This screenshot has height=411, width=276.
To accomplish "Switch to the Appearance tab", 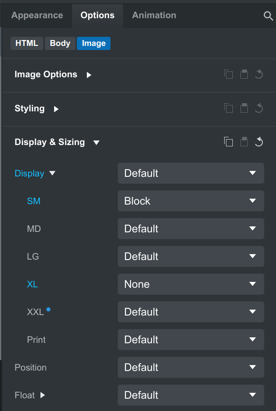I will [x=37, y=15].
